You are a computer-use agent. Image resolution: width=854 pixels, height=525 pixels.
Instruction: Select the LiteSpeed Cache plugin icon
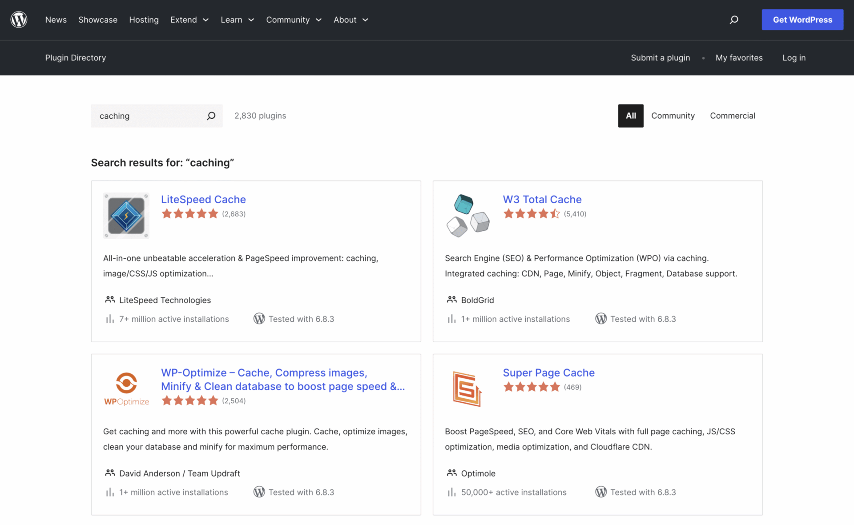[x=126, y=215]
